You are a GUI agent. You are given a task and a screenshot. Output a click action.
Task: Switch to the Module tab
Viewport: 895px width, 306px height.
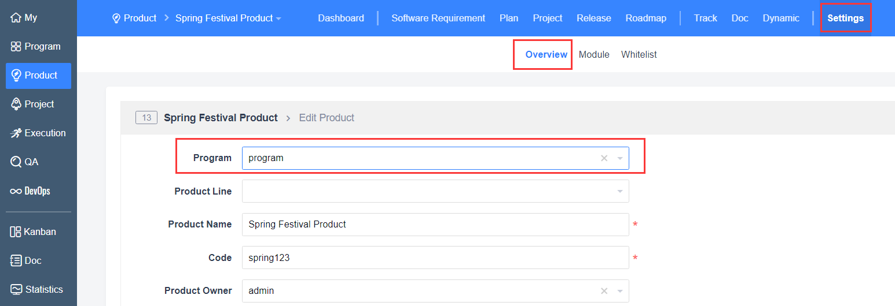tap(594, 54)
